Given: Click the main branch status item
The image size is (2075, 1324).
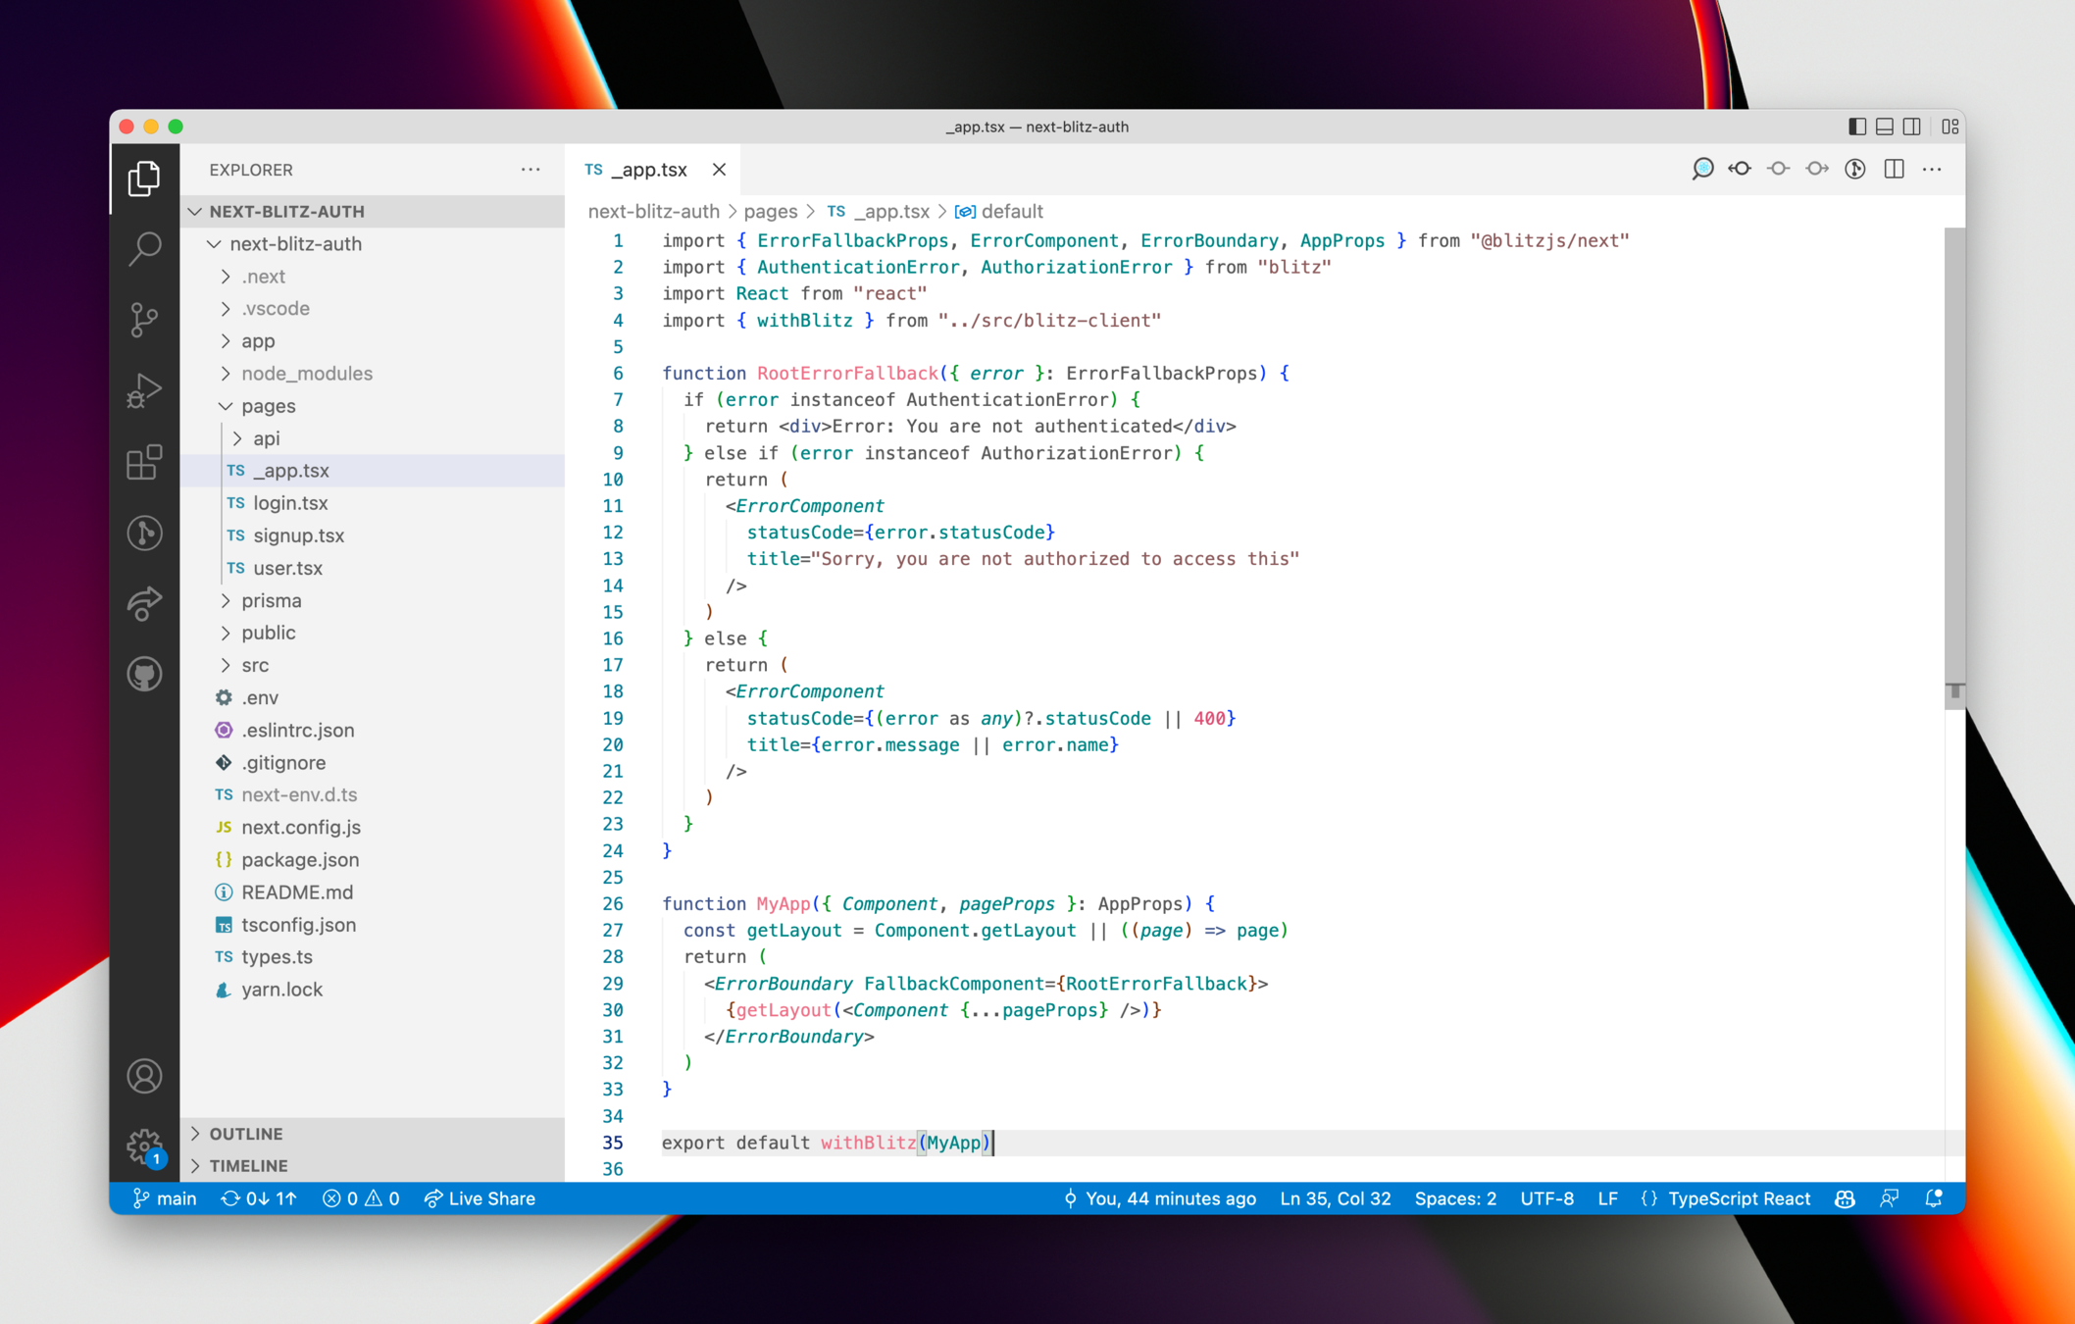Looking at the screenshot, I should point(165,1198).
